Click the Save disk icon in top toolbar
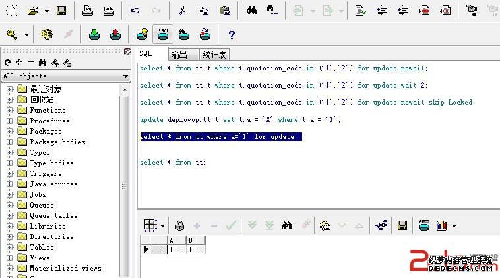This screenshot has width=500, height=278. point(61,11)
